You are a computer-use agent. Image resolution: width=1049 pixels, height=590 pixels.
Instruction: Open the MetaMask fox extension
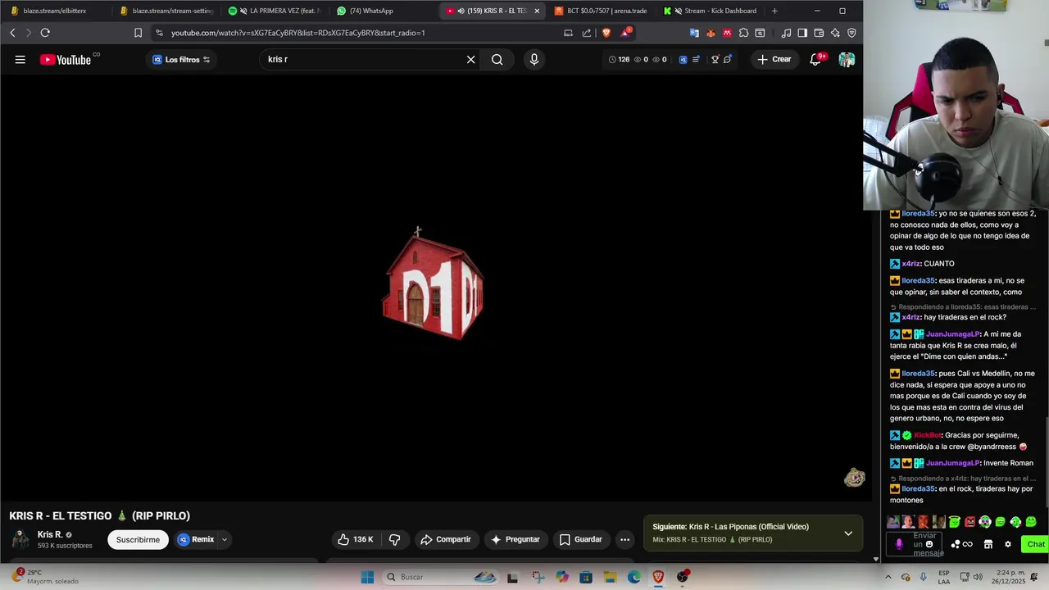pyautogui.click(x=711, y=33)
